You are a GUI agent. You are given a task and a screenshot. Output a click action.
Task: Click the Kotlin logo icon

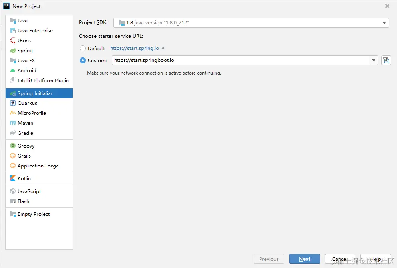(13, 179)
